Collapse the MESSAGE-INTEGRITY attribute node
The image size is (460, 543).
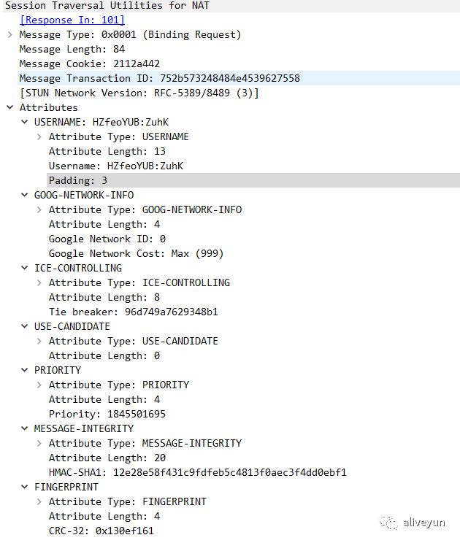pyautogui.click(x=24, y=428)
